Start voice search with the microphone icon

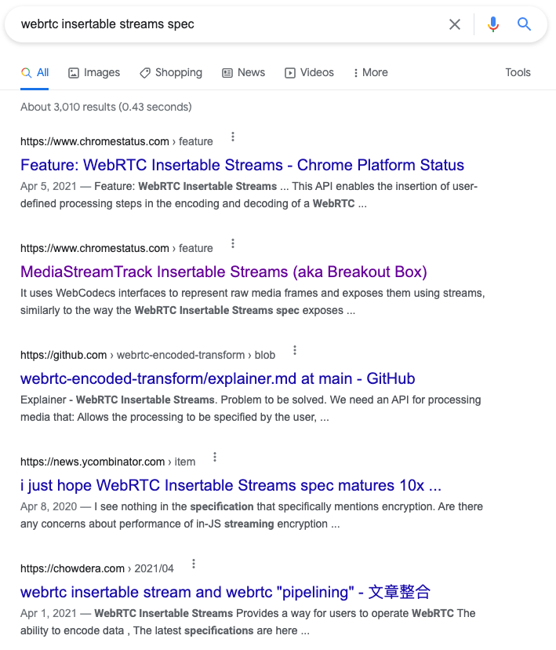(x=492, y=24)
